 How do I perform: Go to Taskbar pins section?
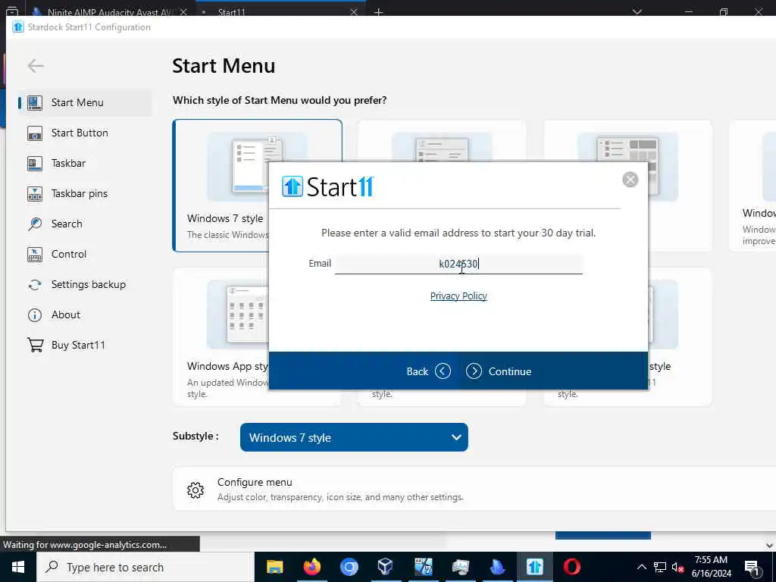pyautogui.click(x=84, y=193)
